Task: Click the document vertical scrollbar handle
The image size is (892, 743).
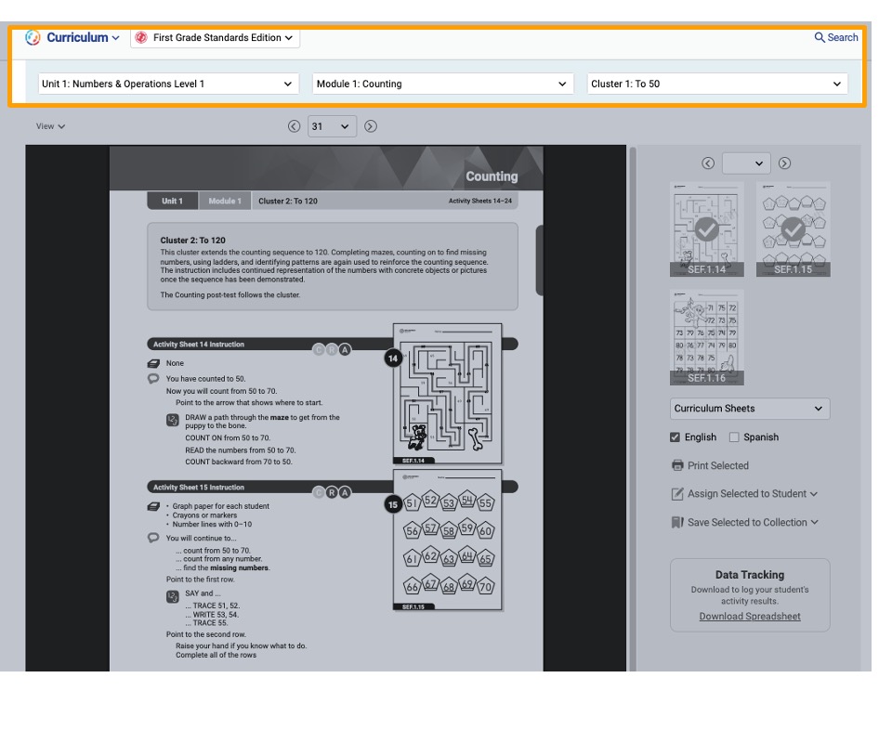Action: tap(539, 260)
